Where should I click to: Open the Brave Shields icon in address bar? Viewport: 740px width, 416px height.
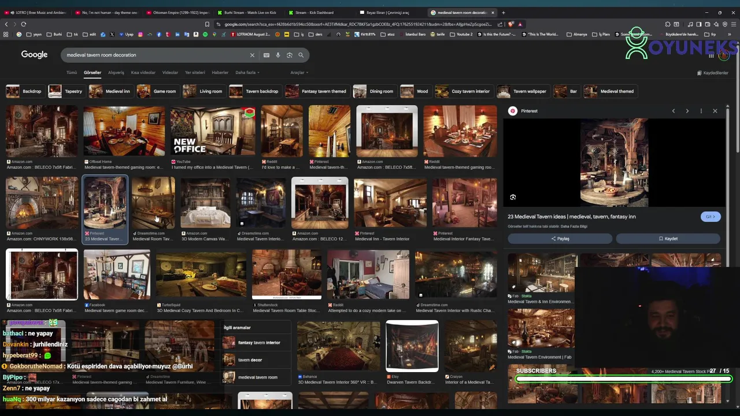[512, 24]
